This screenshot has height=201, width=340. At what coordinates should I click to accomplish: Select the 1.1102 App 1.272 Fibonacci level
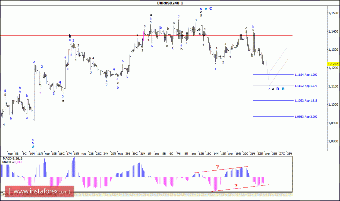pos(306,86)
